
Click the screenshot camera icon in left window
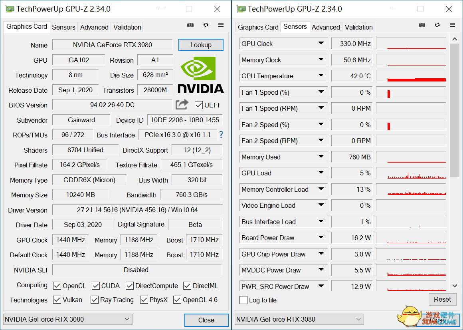pos(190,25)
